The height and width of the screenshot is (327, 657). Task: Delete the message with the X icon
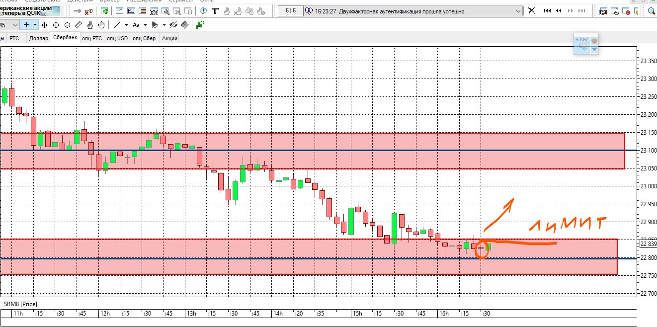pyautogui.click(x=531, y=10)
